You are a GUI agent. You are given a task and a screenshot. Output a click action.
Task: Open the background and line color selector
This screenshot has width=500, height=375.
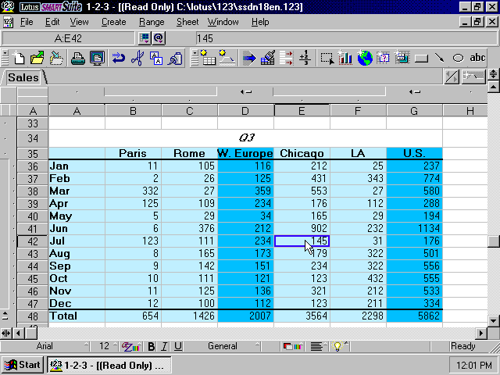coord(292,346)
